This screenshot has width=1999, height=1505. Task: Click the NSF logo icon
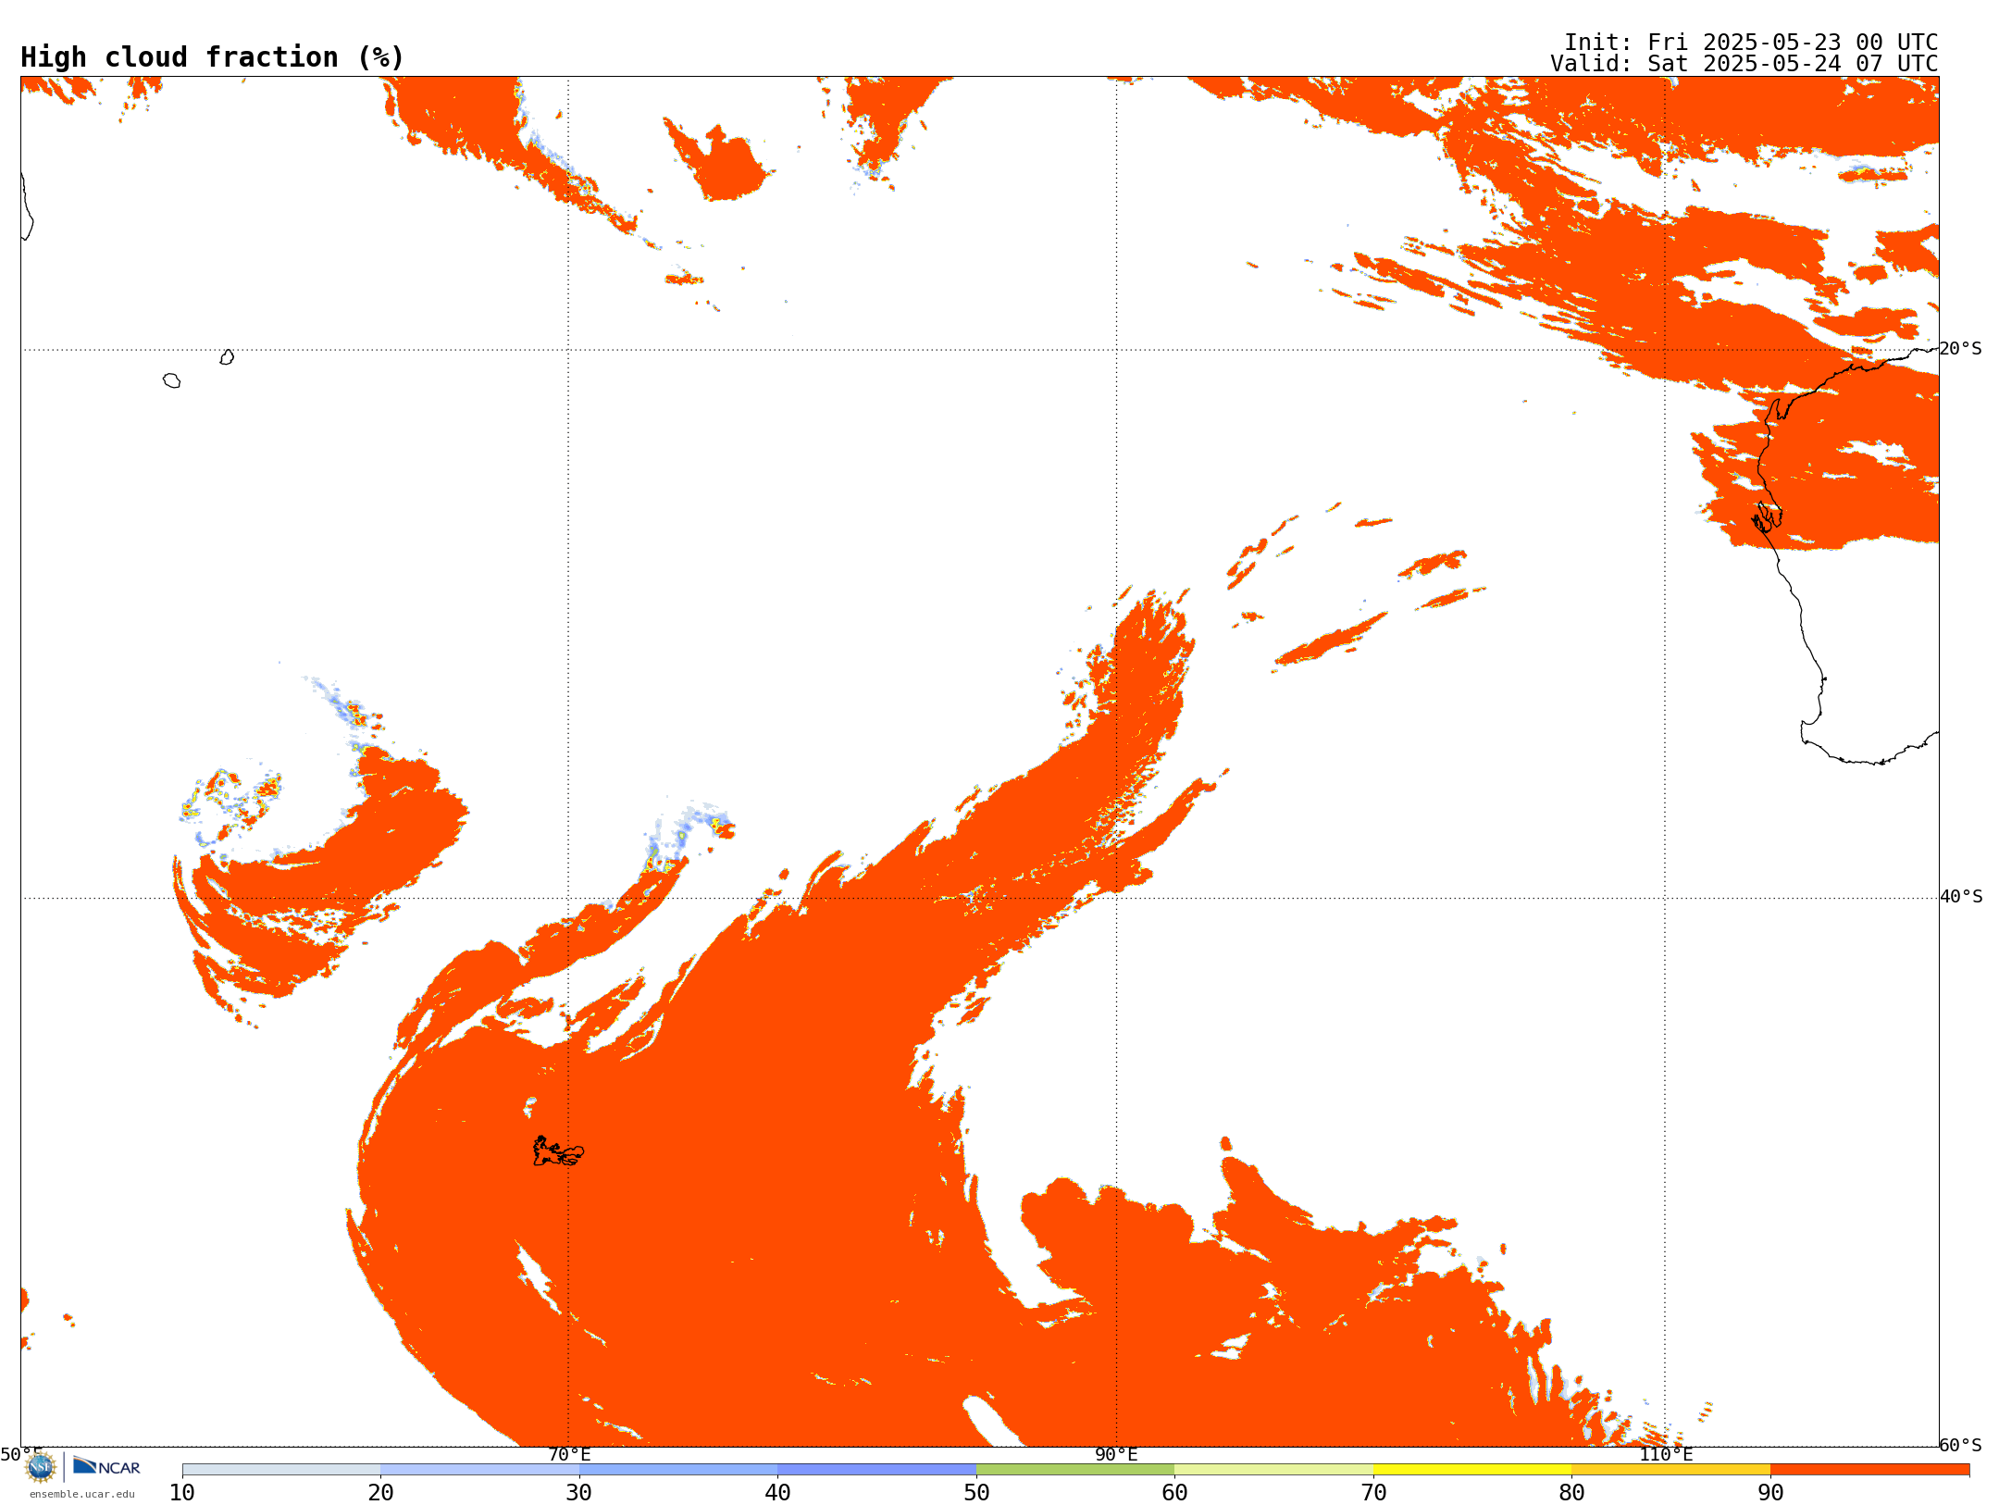pyautogui.click(x=41, y=1467)
